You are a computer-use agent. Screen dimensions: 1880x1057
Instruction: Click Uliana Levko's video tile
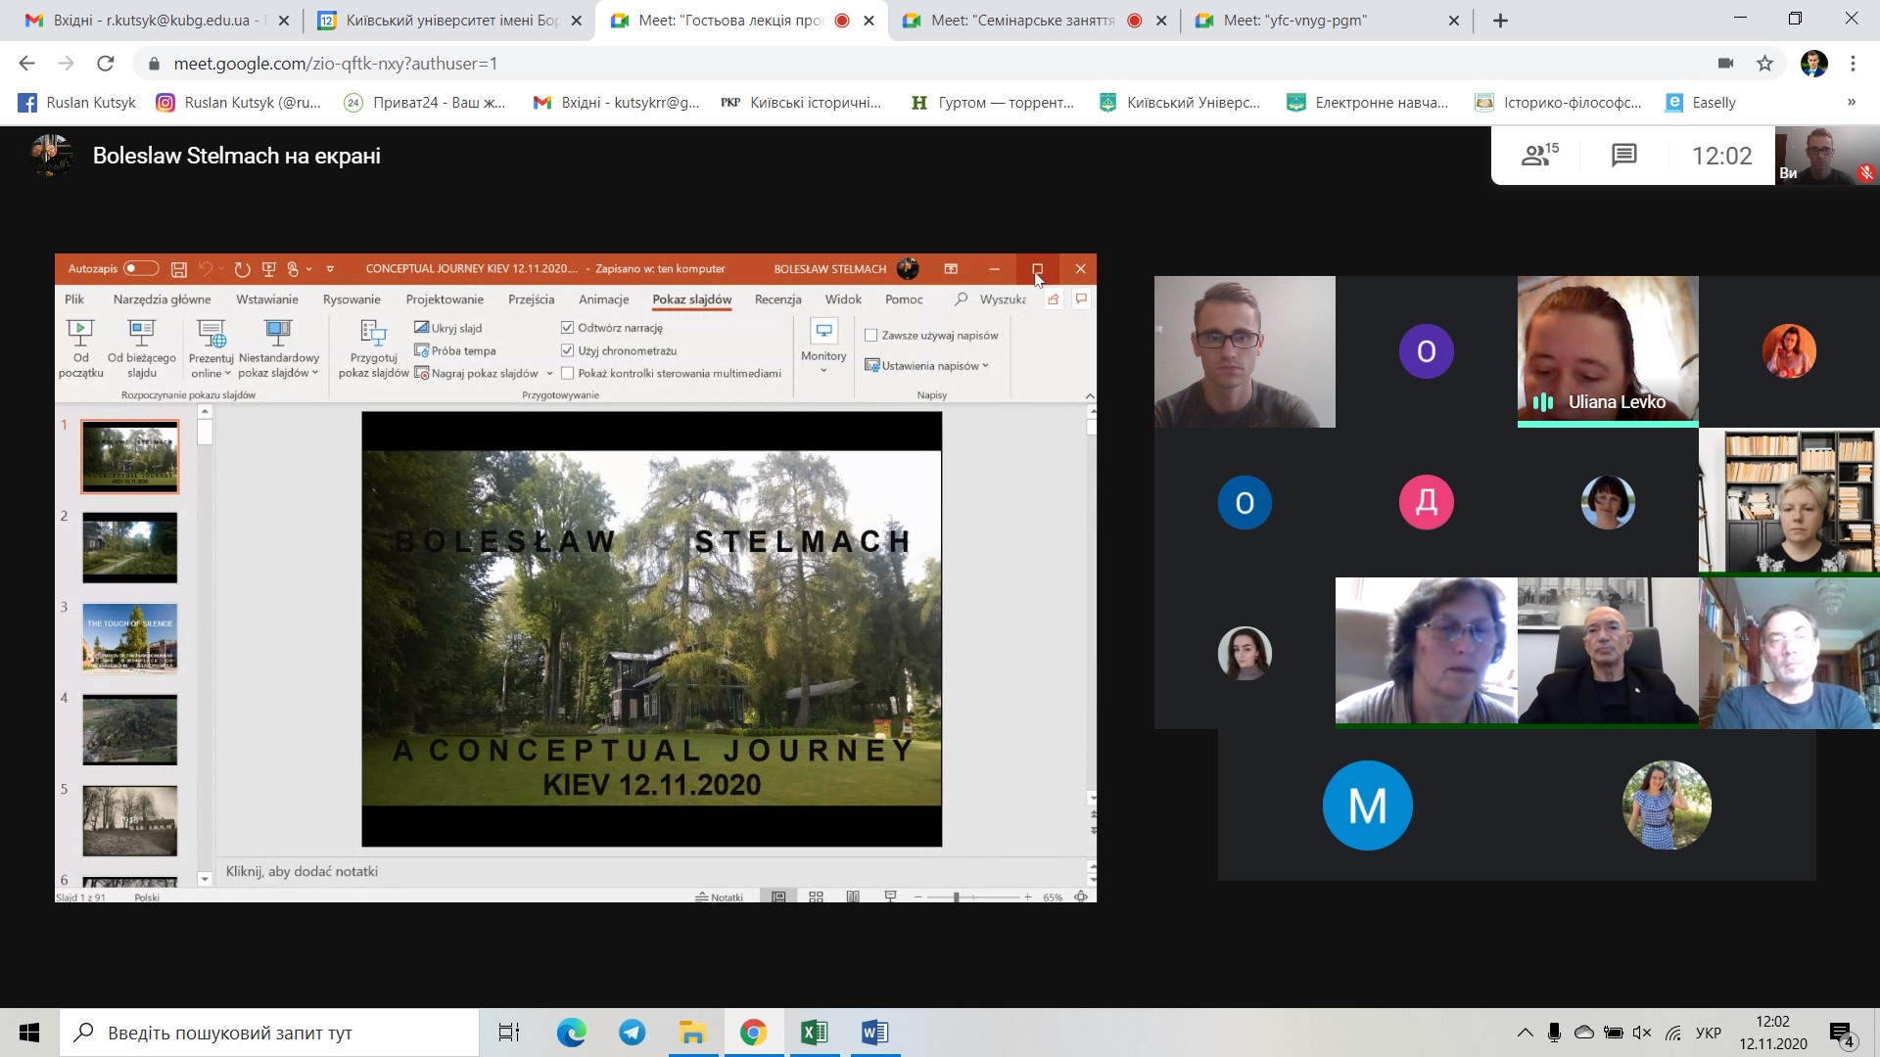pyautogui.click(x=1607, y=347)
